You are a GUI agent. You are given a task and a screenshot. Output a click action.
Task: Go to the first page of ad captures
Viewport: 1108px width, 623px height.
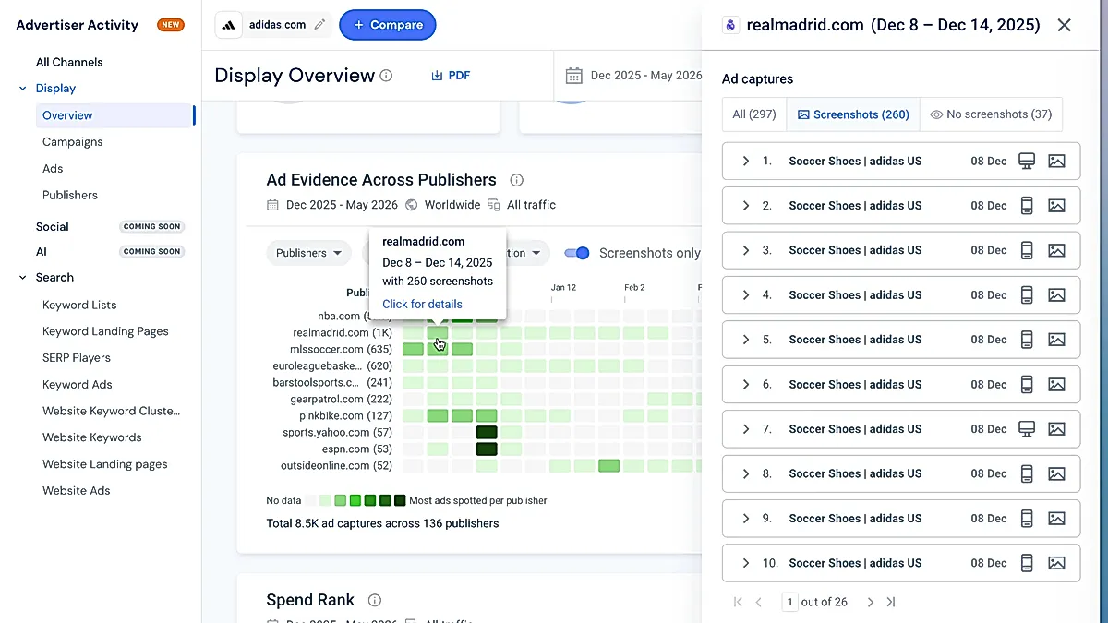738,602
